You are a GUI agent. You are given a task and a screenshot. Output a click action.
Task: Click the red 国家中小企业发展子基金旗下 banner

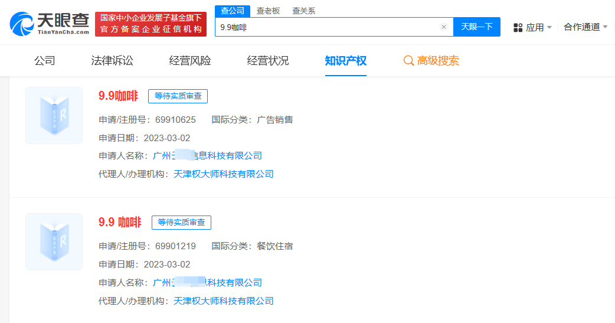[151, 24]
